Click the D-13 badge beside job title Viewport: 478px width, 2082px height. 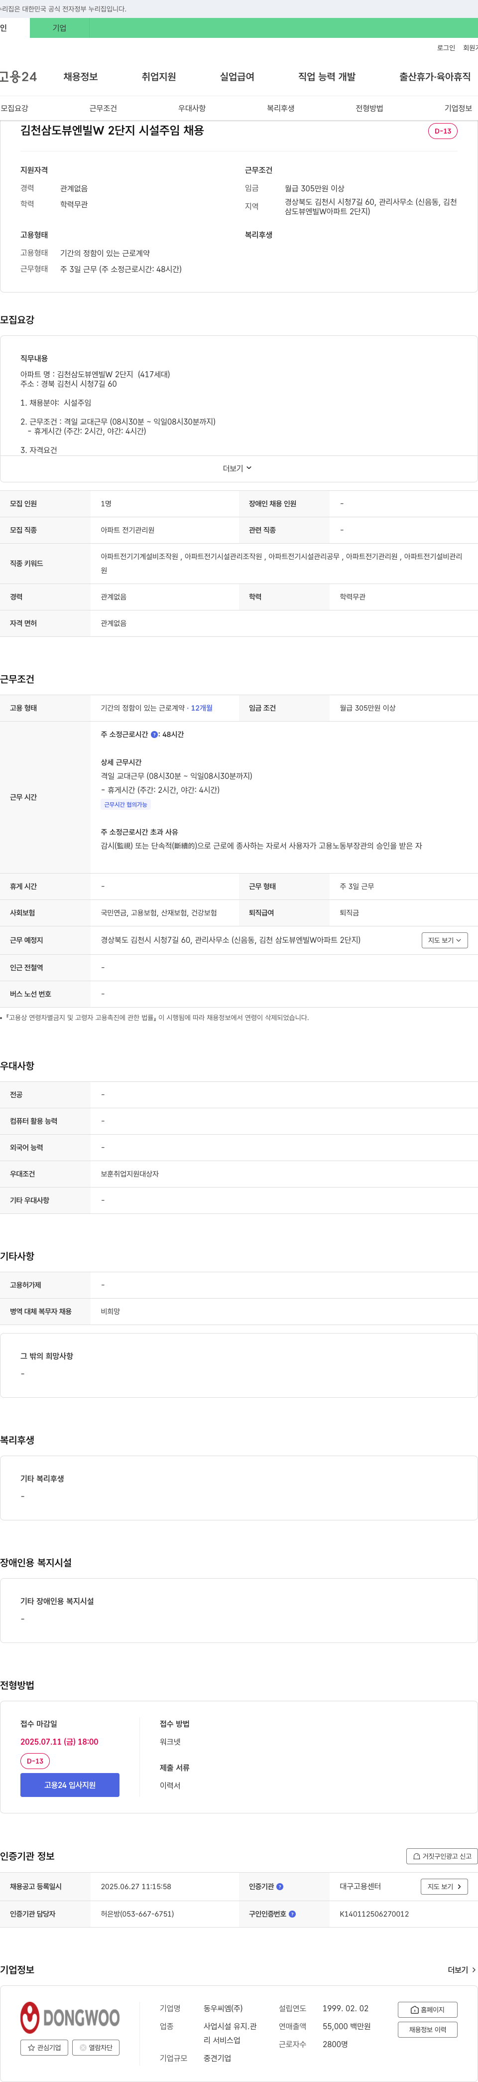coord(443,131)
